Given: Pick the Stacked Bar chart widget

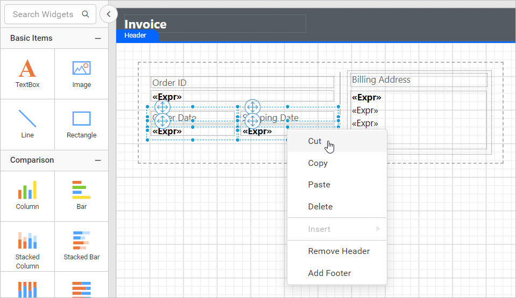Looking at the screenshot, I should (x=81, y=247).
